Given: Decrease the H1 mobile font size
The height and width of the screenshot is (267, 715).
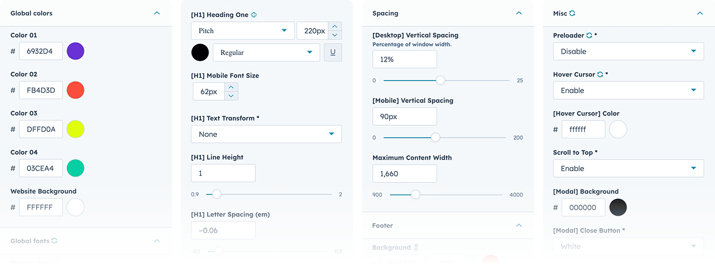Looking at the screenshot, I should pyautogui.click(x=231, y=96).
